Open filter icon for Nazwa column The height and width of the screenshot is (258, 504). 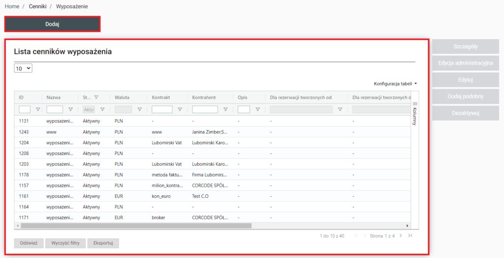tap(70, 110)
